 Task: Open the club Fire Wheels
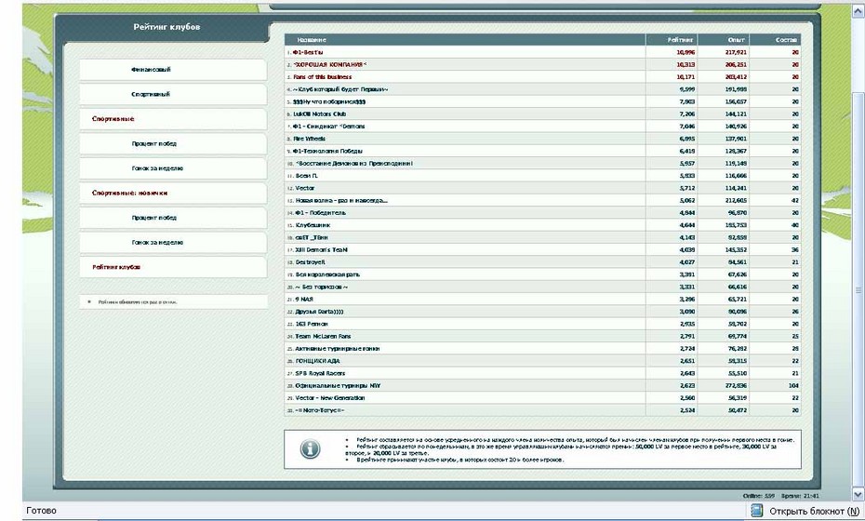coord(309,139)
